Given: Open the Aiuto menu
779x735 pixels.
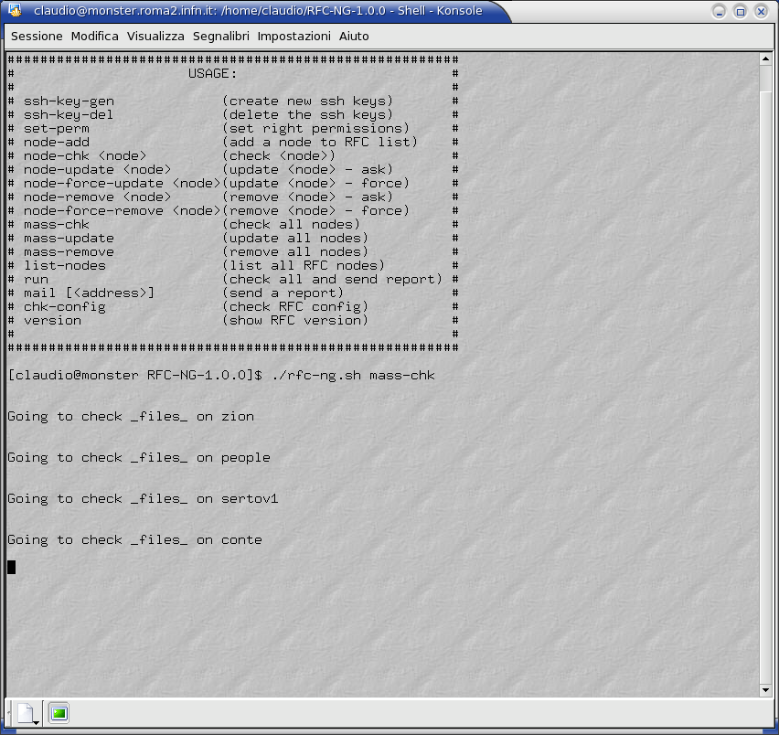Looking at the screenshot, I should [354, 37].
